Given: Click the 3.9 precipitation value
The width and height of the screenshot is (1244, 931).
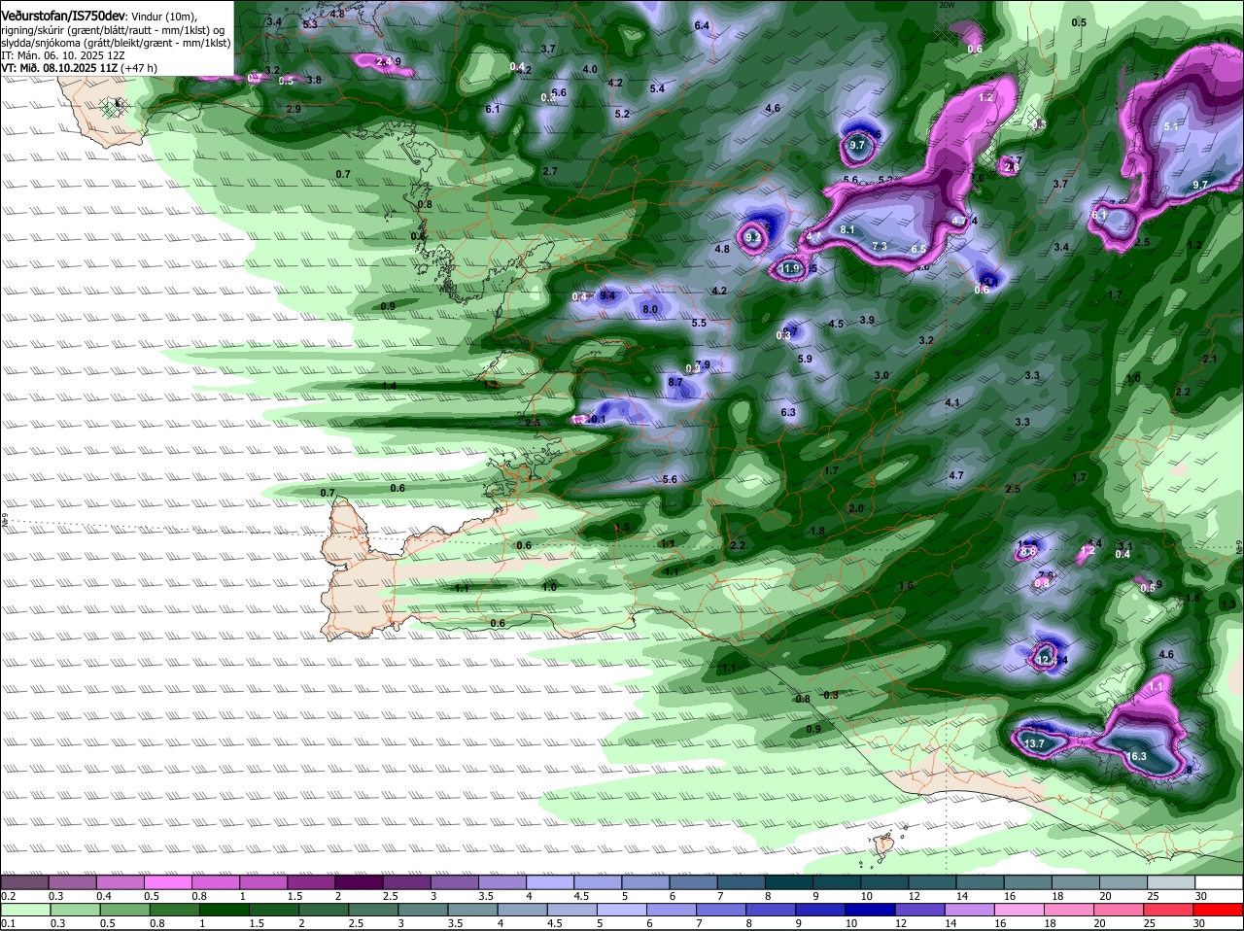Looking at the screenshot, I should click(867, 321).
